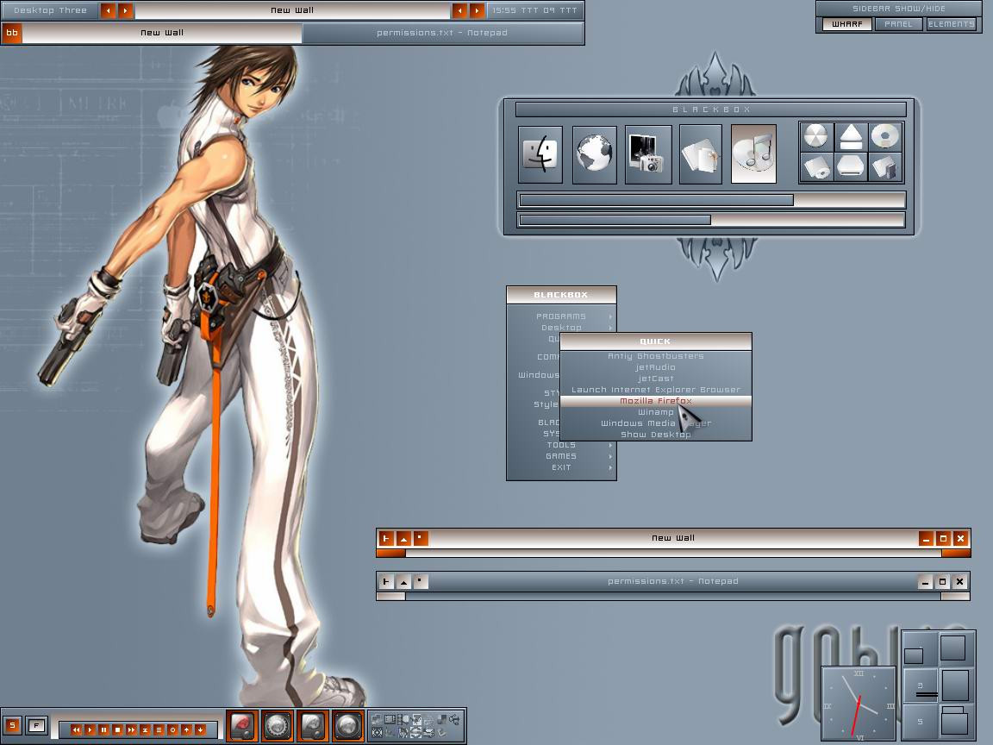Choose Show Desktop in Quick menu
This screenshot has width=993, height=745.
tap(655, 435)
